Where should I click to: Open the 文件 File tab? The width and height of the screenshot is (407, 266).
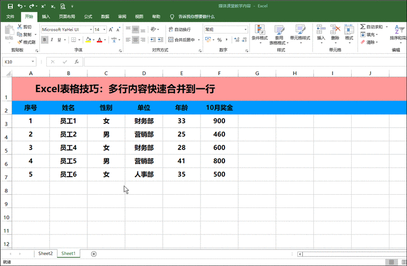tap(11, 16)
